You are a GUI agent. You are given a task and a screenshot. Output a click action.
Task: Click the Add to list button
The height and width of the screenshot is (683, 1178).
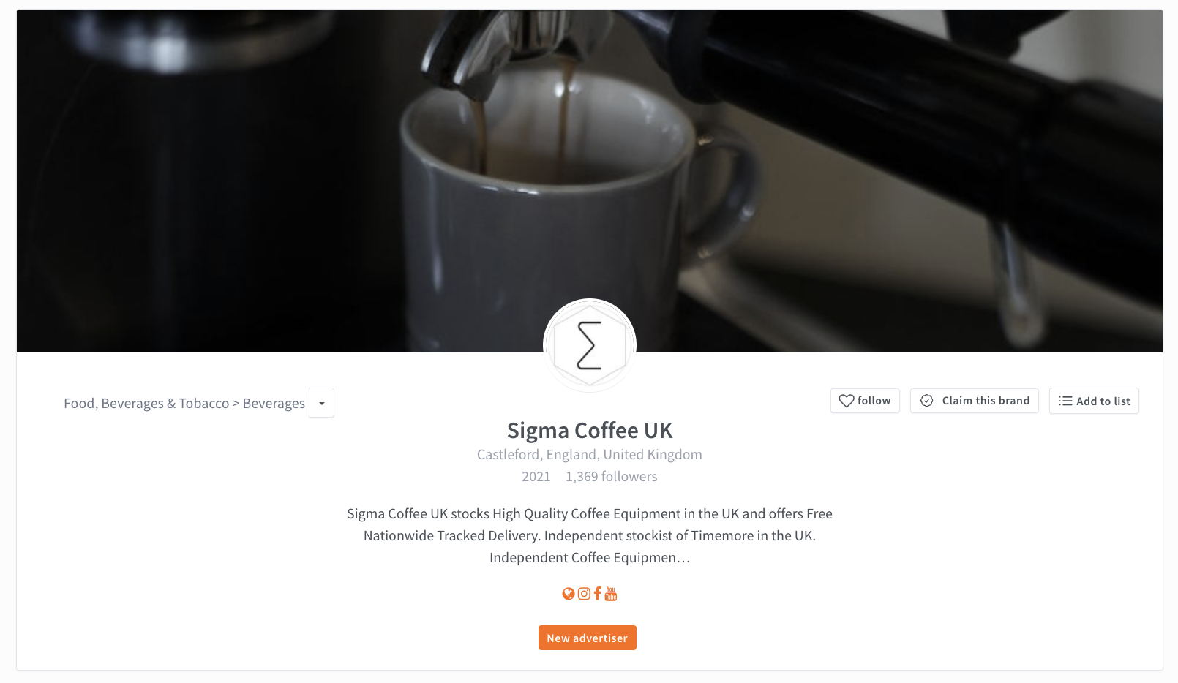tap(1094, 401)
